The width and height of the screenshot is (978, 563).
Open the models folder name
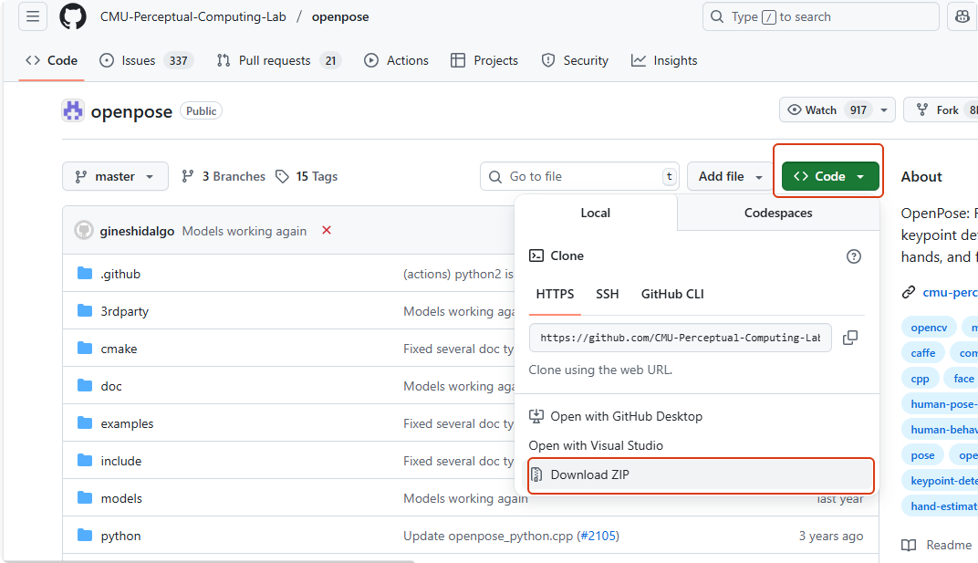tap(121, 499)
